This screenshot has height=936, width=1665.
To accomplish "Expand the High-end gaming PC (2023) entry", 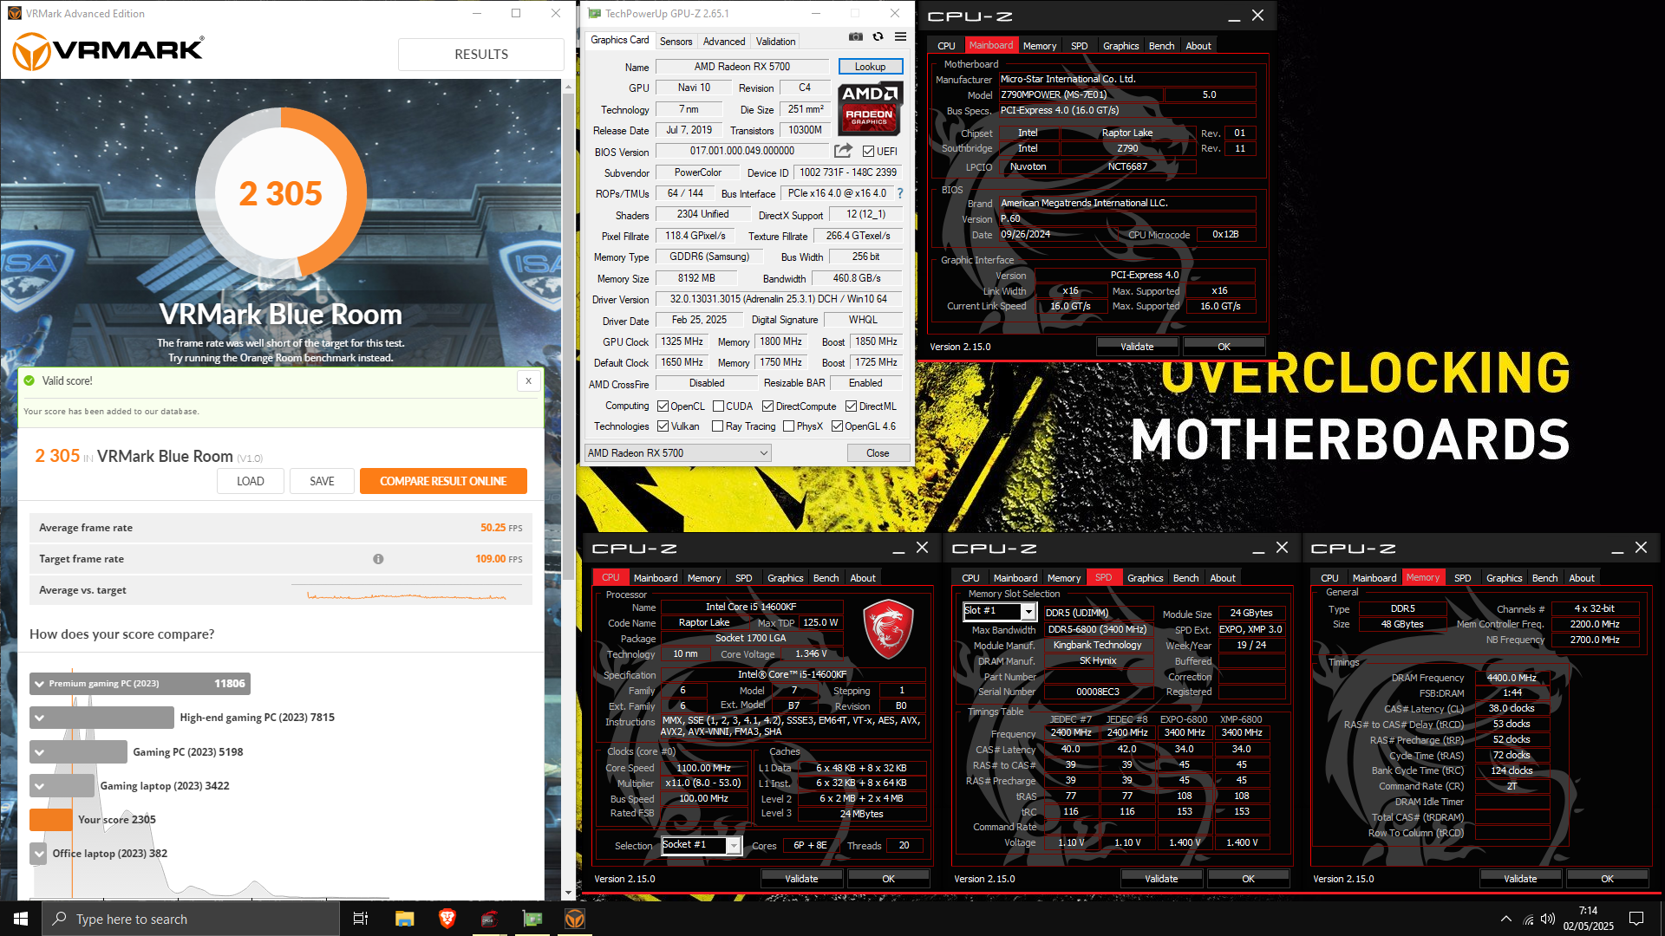I will point(39,718).
